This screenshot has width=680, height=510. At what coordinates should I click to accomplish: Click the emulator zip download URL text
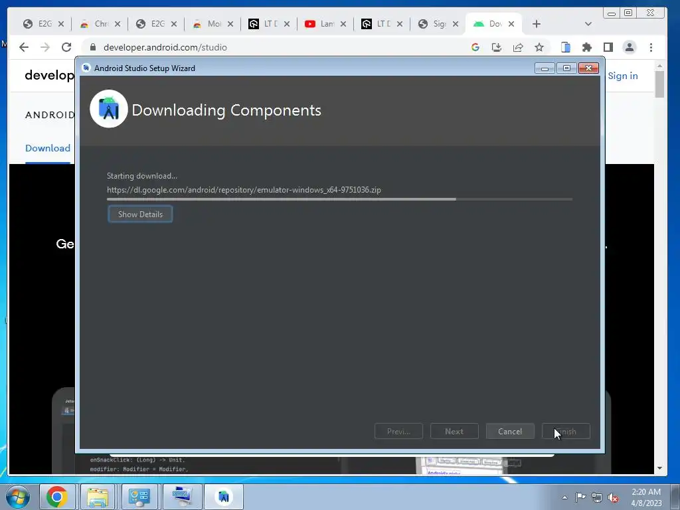coord(244,190)
